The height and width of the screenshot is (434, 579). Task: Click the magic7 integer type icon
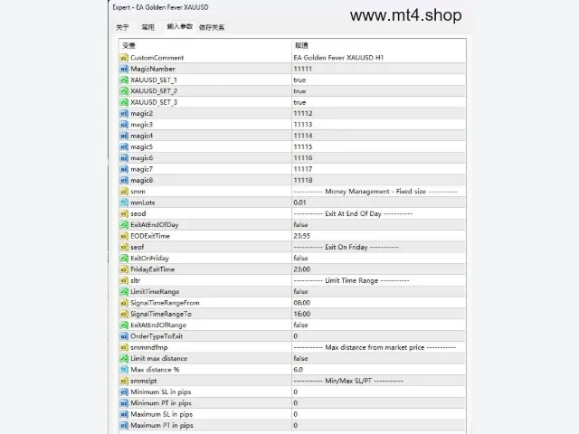(x=124, y=169)
